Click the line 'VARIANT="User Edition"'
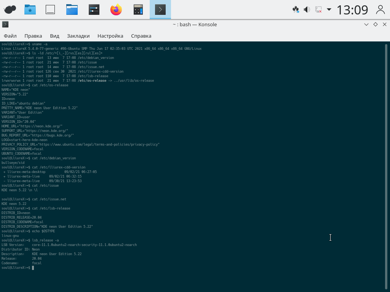390x292 pixels. 22,113
